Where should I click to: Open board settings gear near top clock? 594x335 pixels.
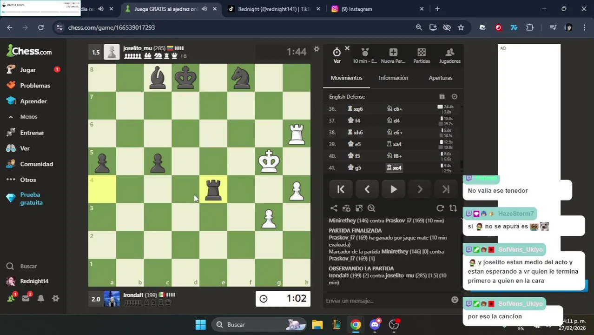(317, 49)
